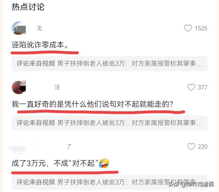Tap the heart on the 377-like comment

point(191,87)
